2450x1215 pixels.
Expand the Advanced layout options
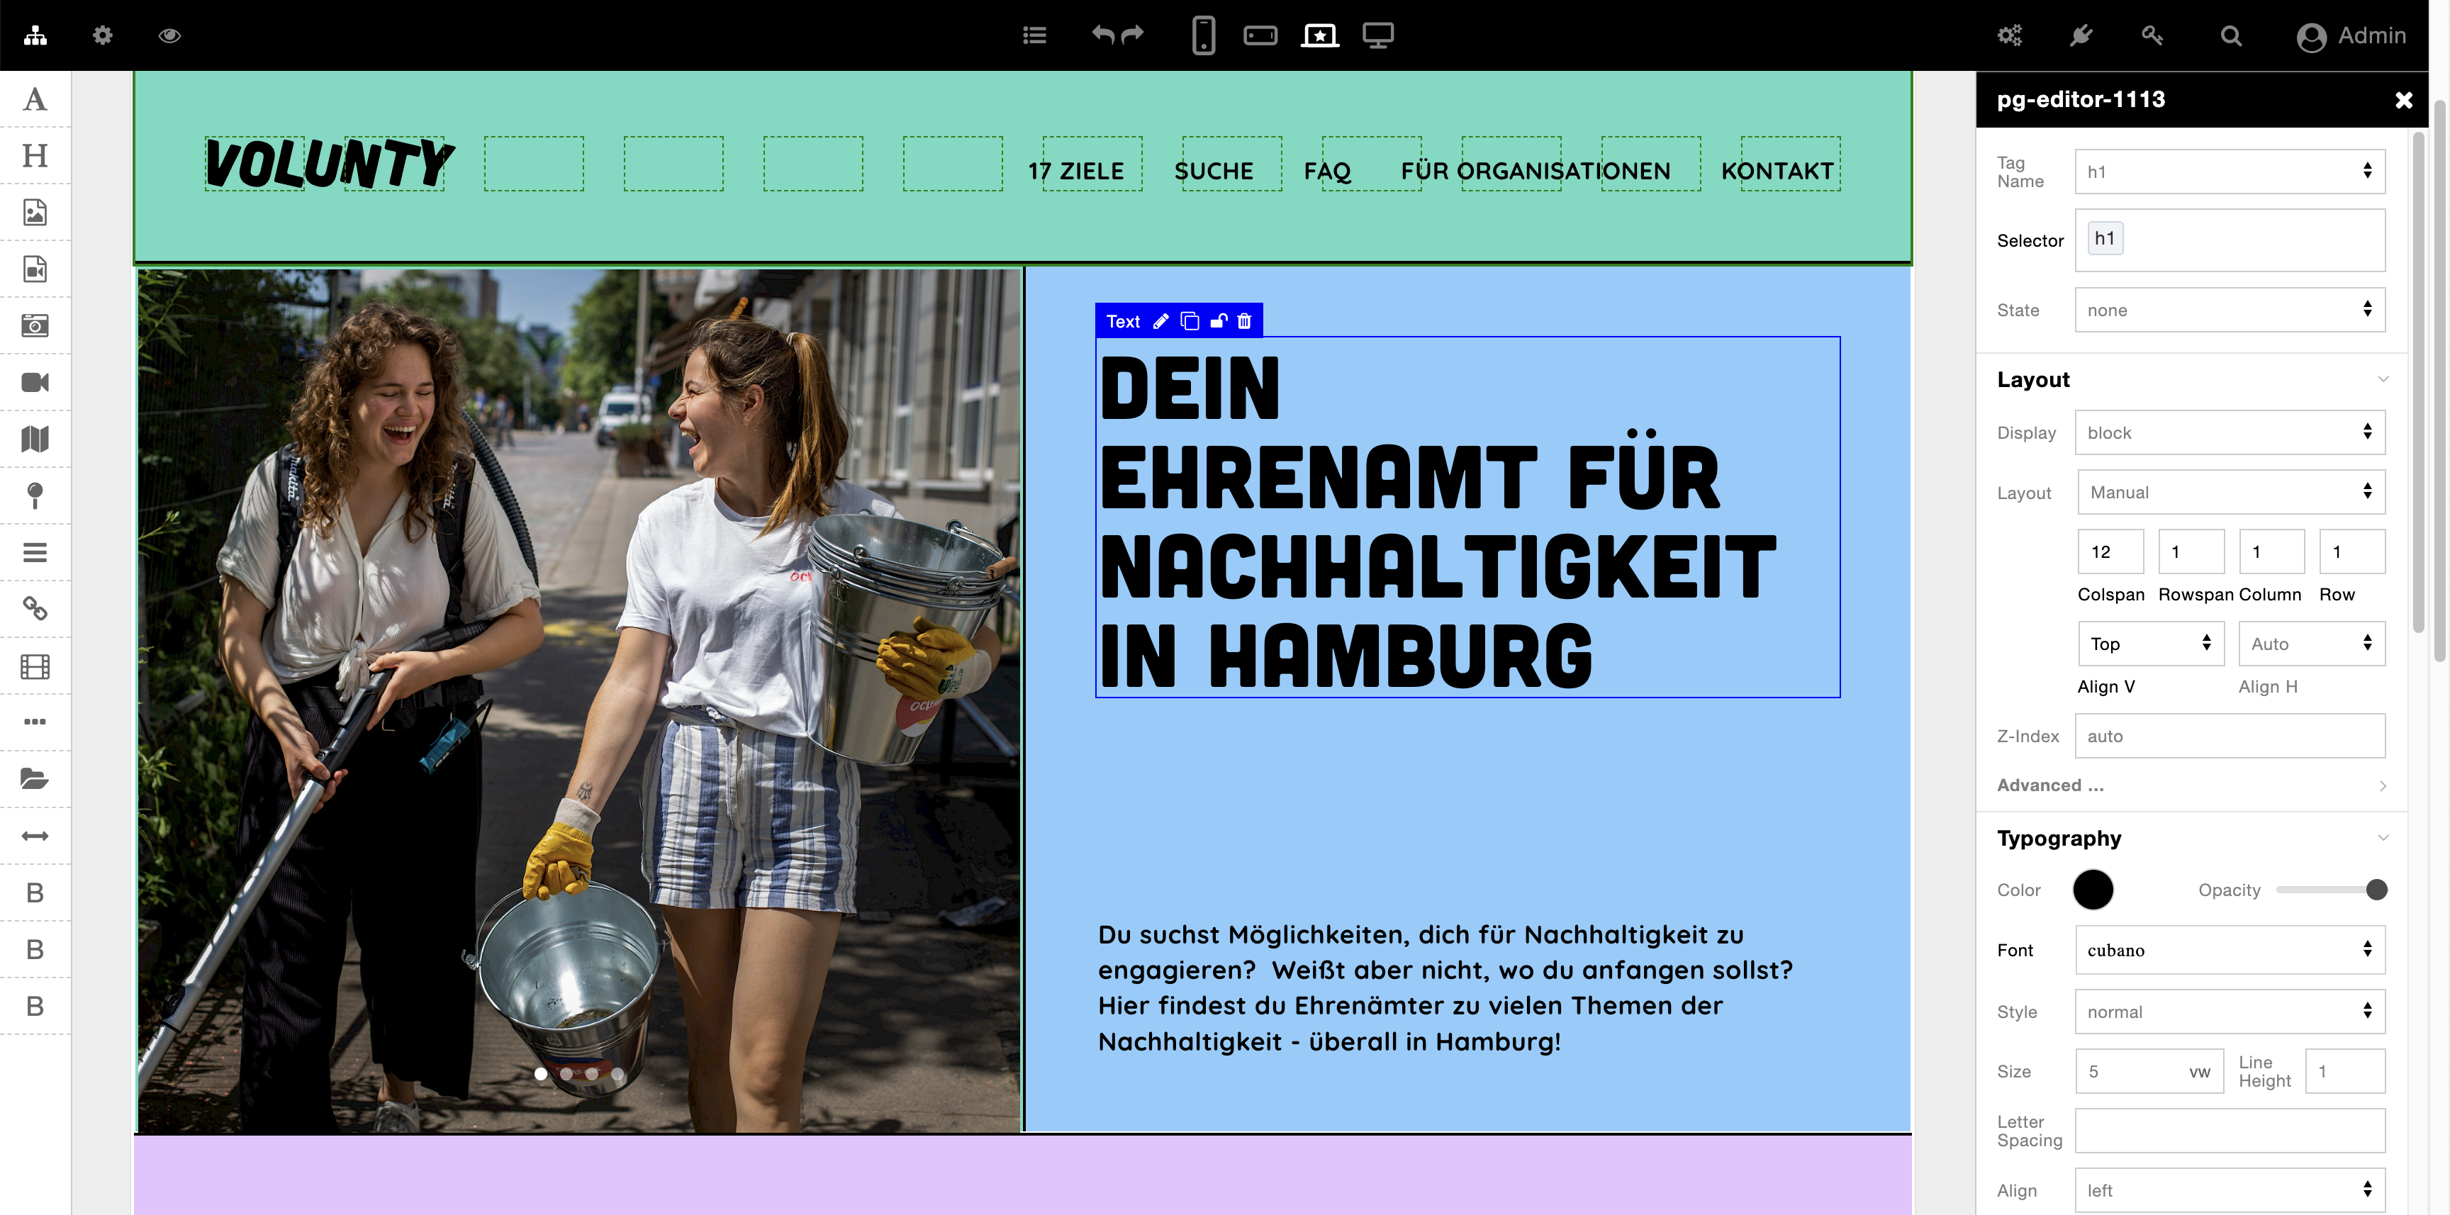click(2192, 785)
